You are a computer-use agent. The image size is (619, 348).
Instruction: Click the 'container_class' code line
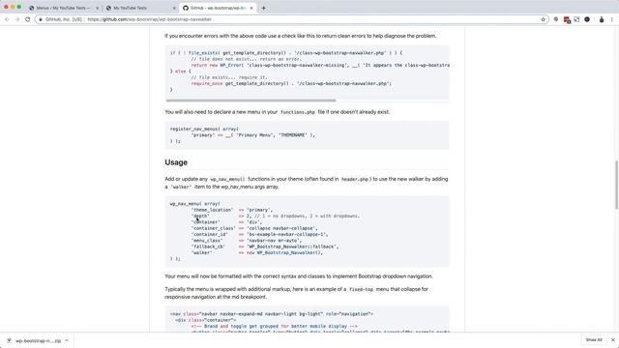pyautogui.click(x=254, y=228)
